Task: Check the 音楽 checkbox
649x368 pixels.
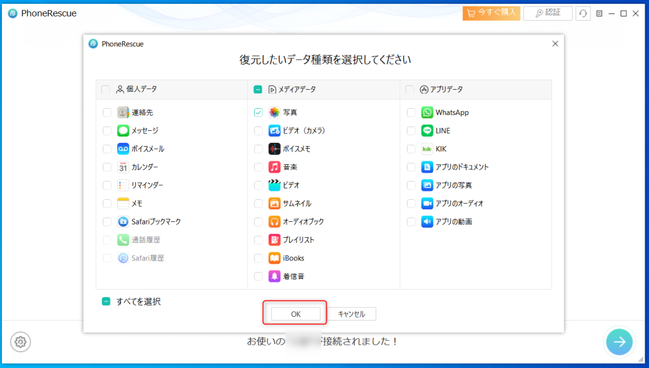Action: (259, 167)
